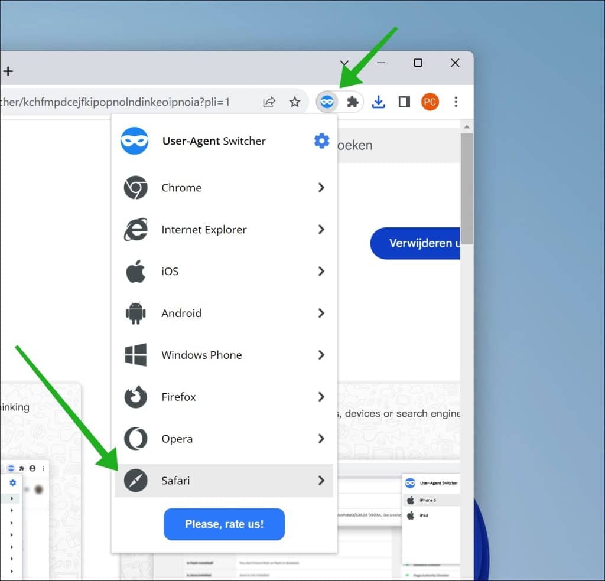Screen dimensions: 605x581
Task: Expand the Opera submenu arrow
Action: 321,439
